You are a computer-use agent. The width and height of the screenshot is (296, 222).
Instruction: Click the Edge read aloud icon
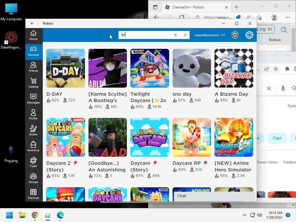[x=249, y=17]
